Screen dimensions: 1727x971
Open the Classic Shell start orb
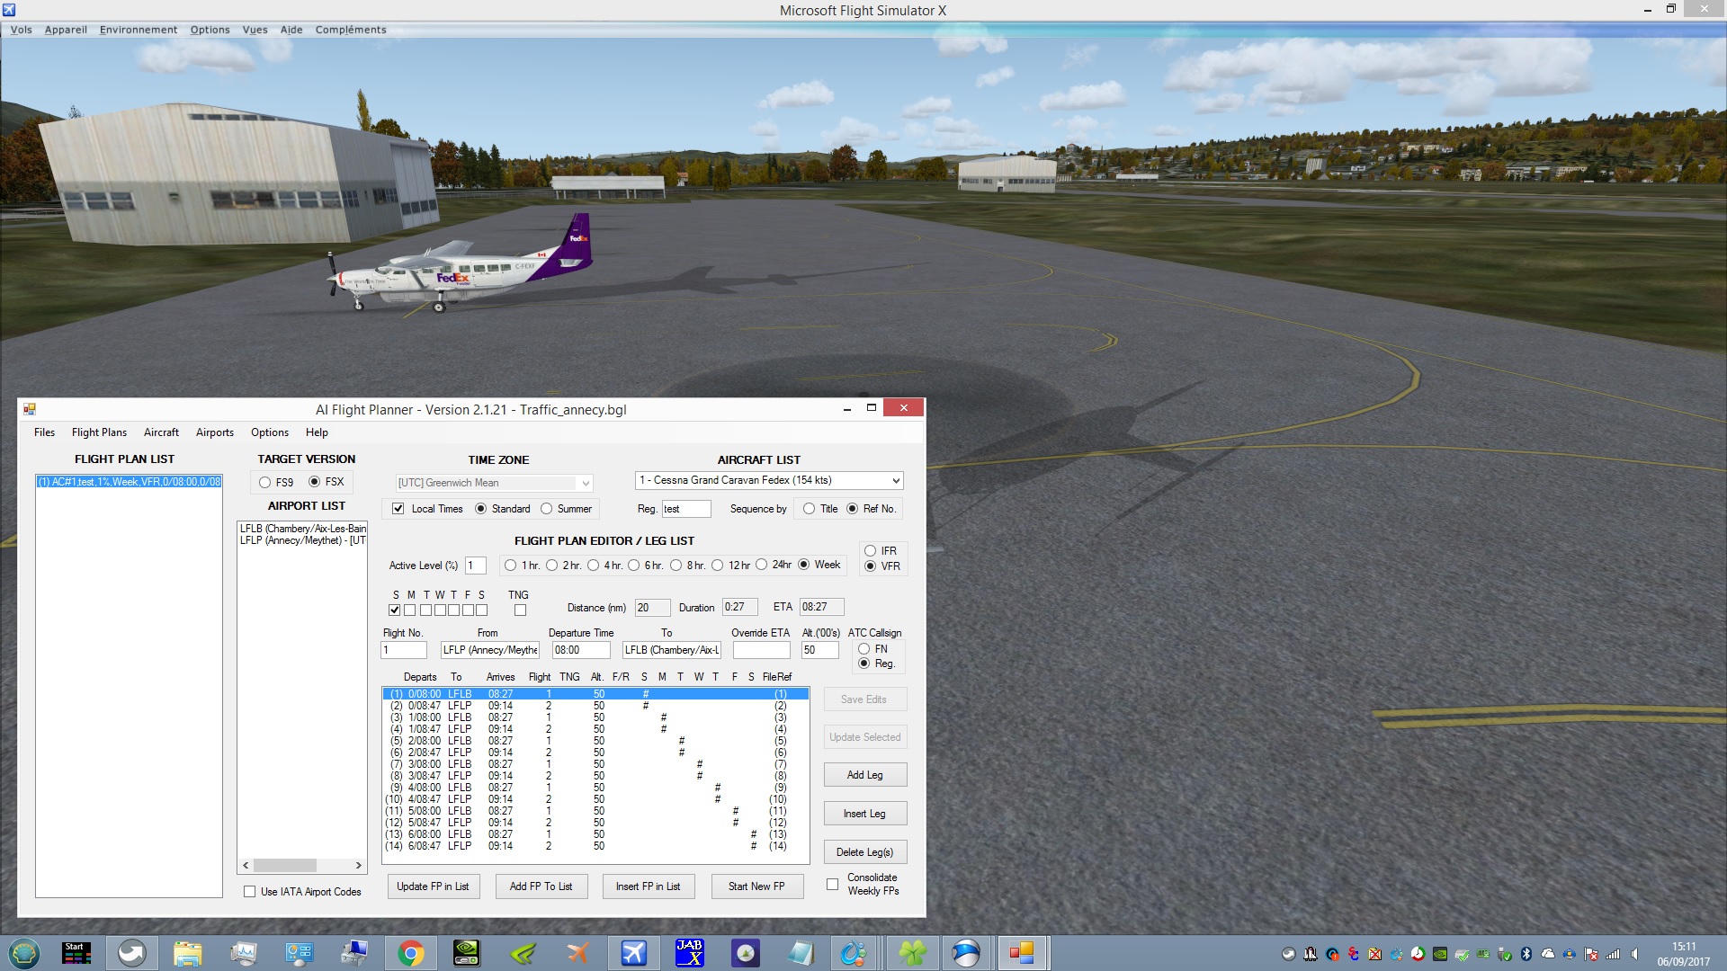pyautogui.click(x=23, y=953)
